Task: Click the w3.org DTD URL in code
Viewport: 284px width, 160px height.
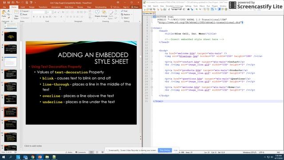Action: [200, 23]
